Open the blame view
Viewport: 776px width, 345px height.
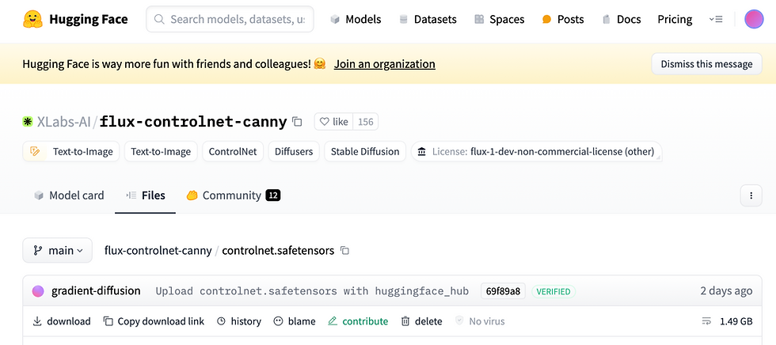click(x=294, y=321)
